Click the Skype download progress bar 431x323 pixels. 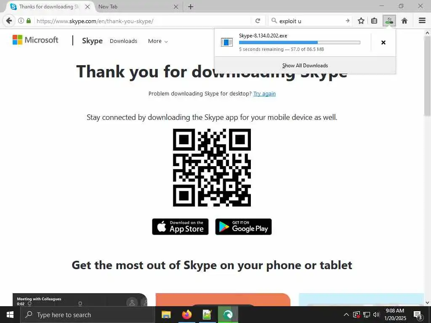pyautogui.click(x=300, y=42)
